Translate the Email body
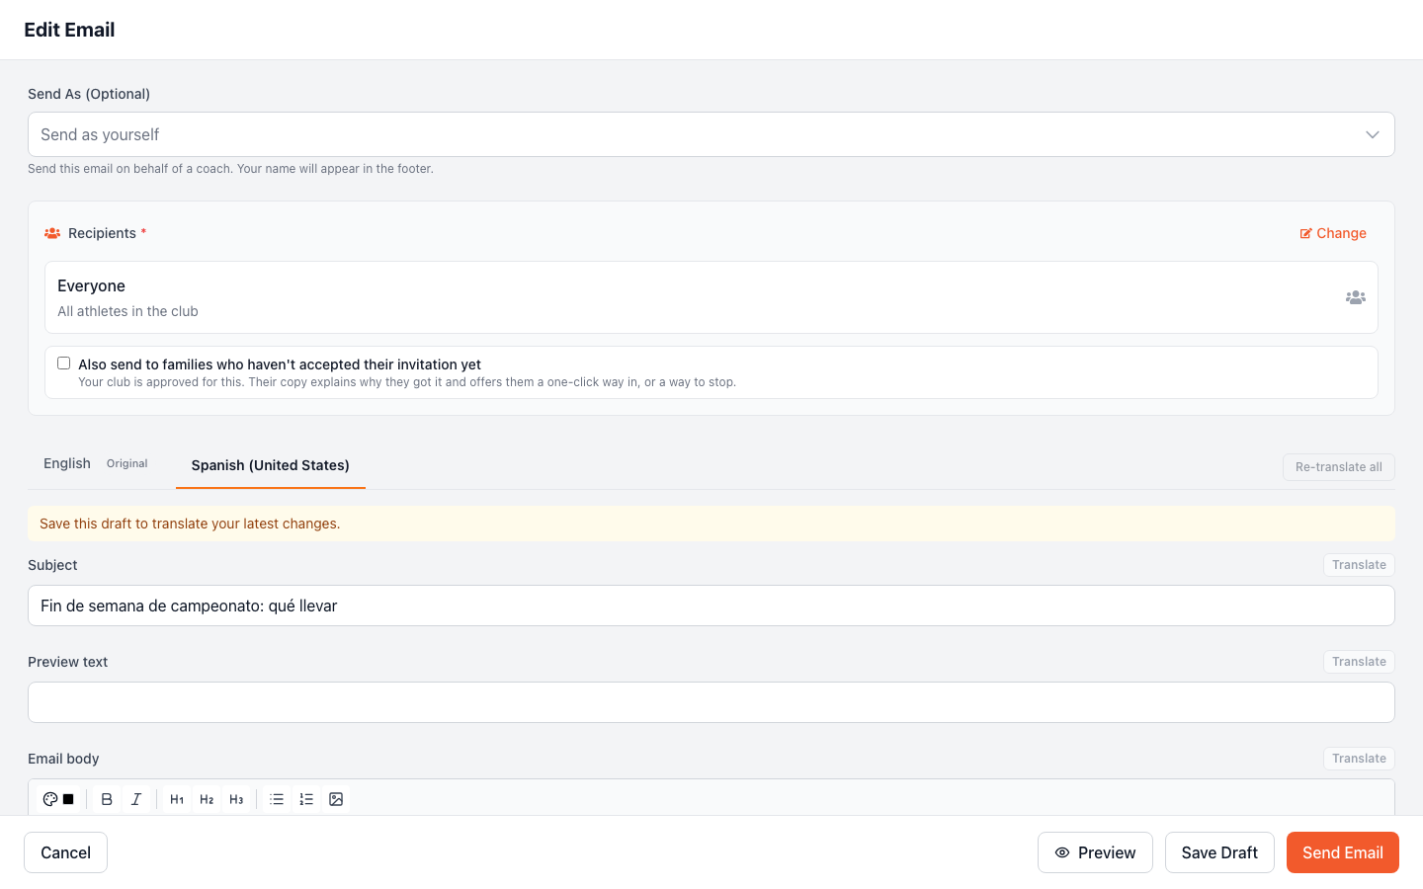The width and height of the screenshot is (1423, 889). pyautogui.click(x=1359, y=759)
